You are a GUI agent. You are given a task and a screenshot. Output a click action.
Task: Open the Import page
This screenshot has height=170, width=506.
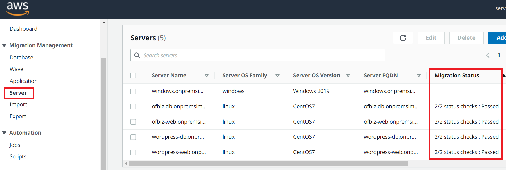[18, 105]
